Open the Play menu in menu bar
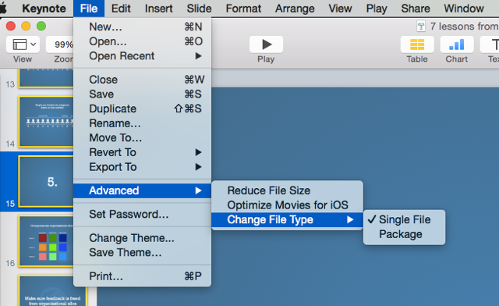This screenshot has width=499, height=306. (x=377, y=9)
